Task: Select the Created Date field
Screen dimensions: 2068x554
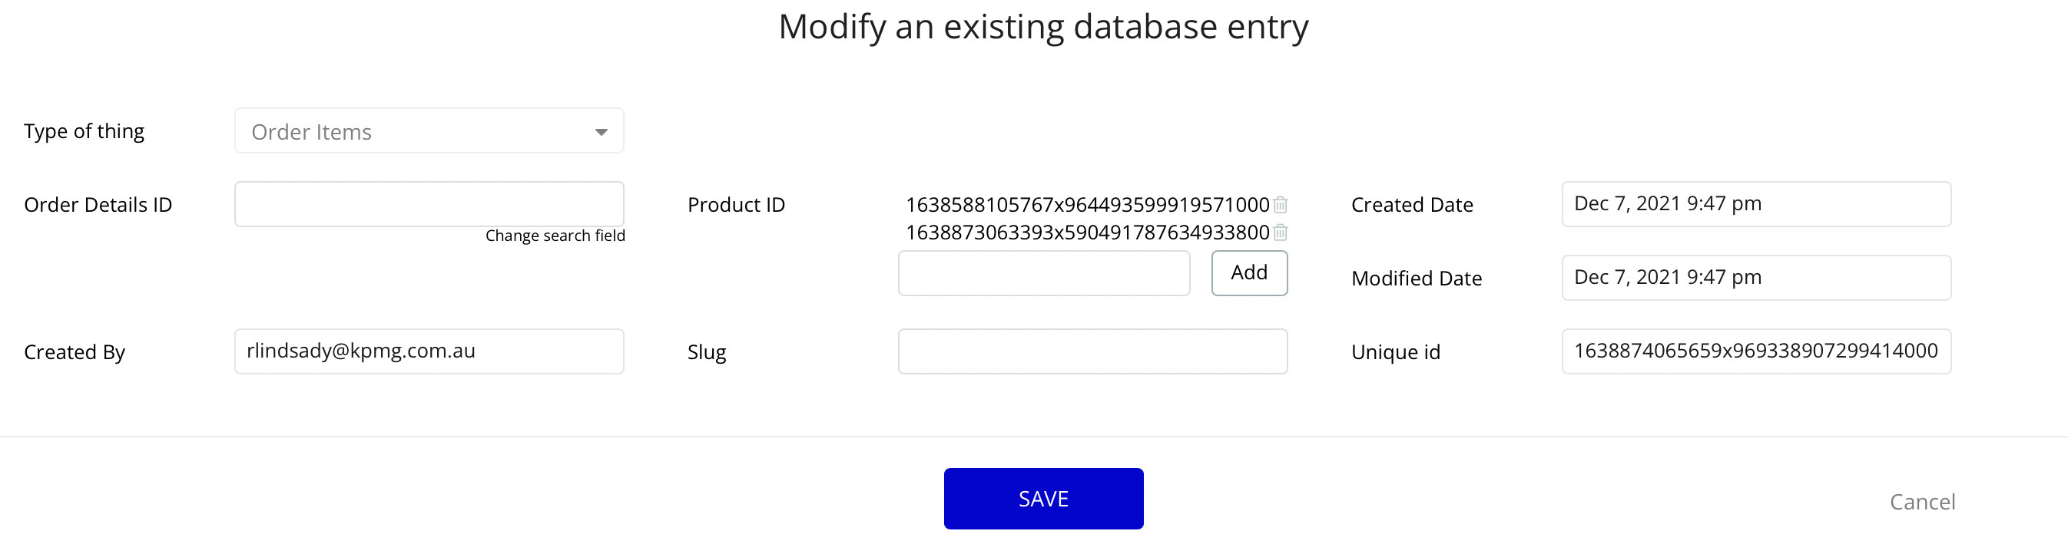Action: point(1755,204)
